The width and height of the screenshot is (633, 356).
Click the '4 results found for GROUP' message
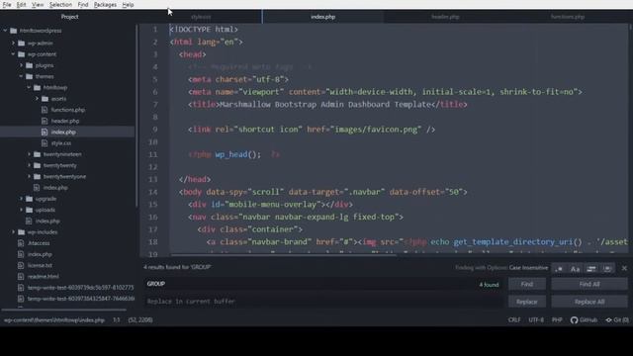pyautogui.click(x=177, y=267)
